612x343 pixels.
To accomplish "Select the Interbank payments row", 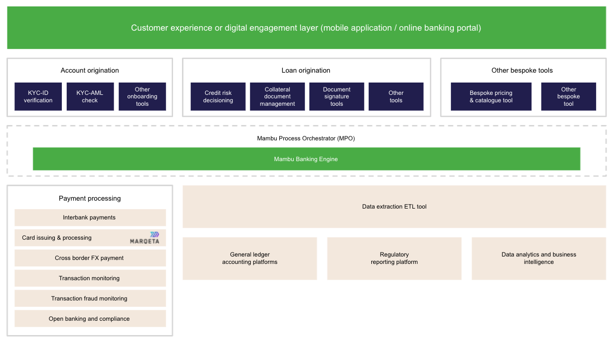I will [x=90, y=217].
